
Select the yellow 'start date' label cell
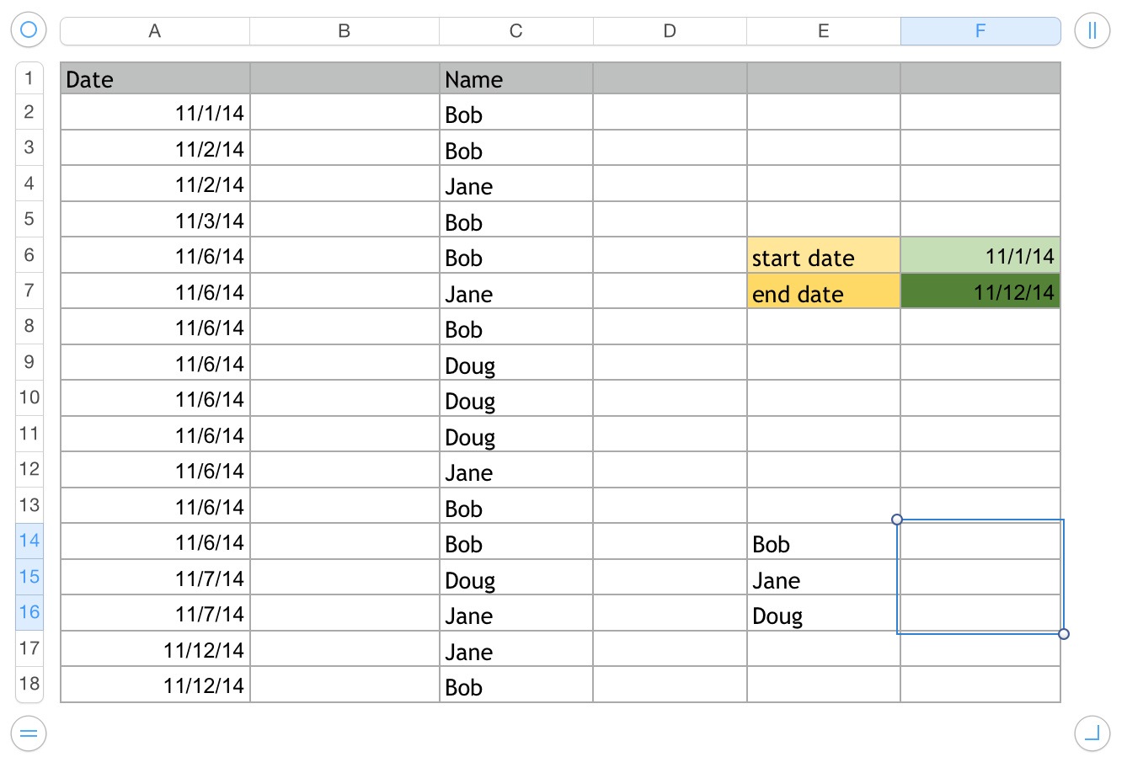[x=822, y=256]
